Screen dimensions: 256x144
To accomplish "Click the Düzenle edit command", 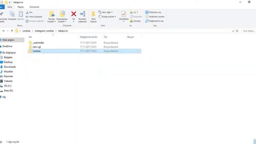I will click(x=136, y=17).
